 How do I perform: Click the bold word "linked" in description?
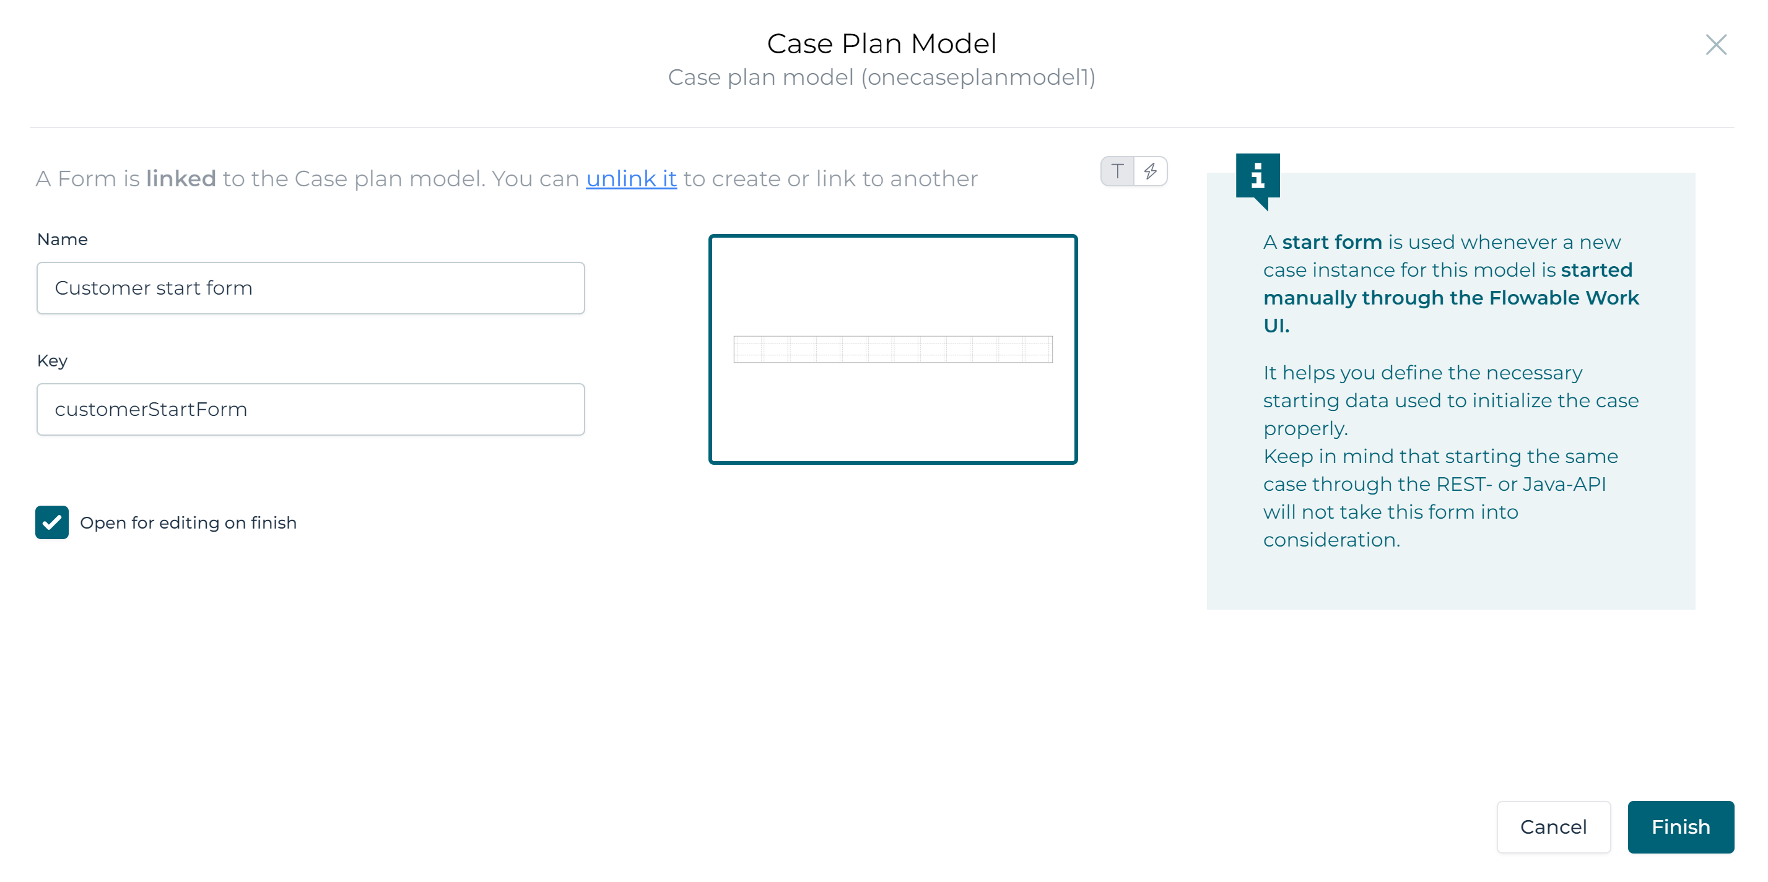[180, 179]
